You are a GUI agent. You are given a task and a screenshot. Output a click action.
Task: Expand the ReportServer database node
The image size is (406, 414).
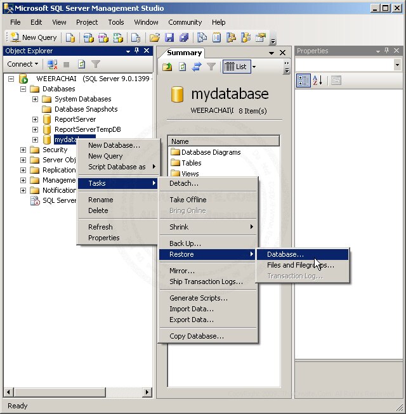tap(35, 119)
